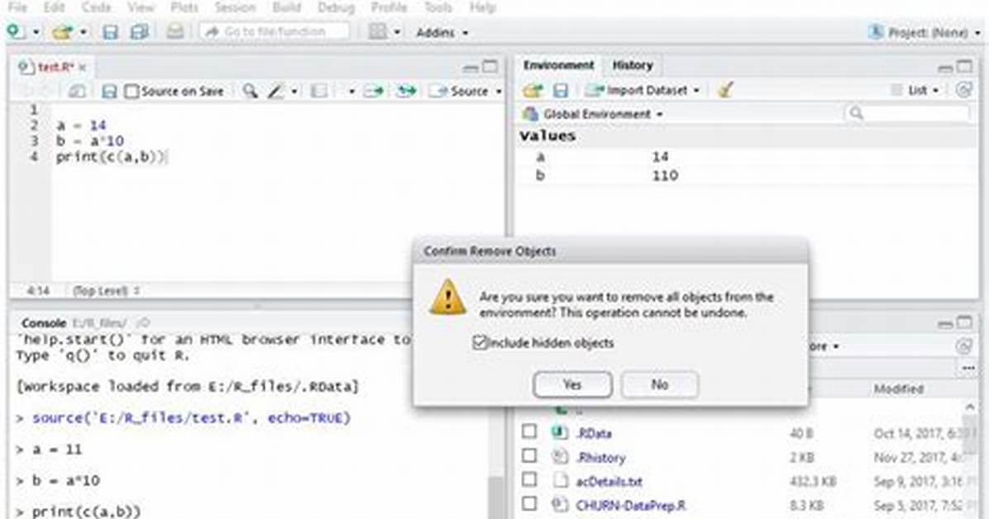The height and width of the screenshot is (519, 989).
Task: Click the Environment search field
Action: pos(906,113)
